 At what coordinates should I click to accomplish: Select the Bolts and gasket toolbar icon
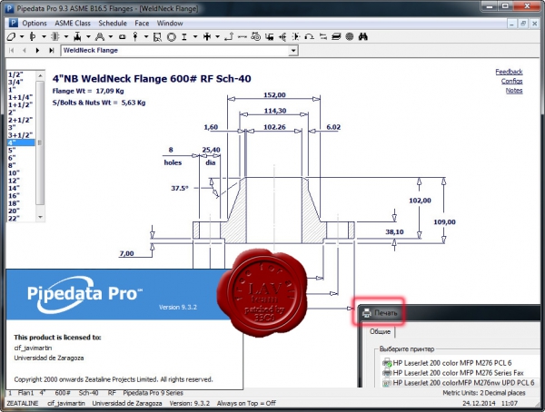pyautogui.click(x=54, y=36)
